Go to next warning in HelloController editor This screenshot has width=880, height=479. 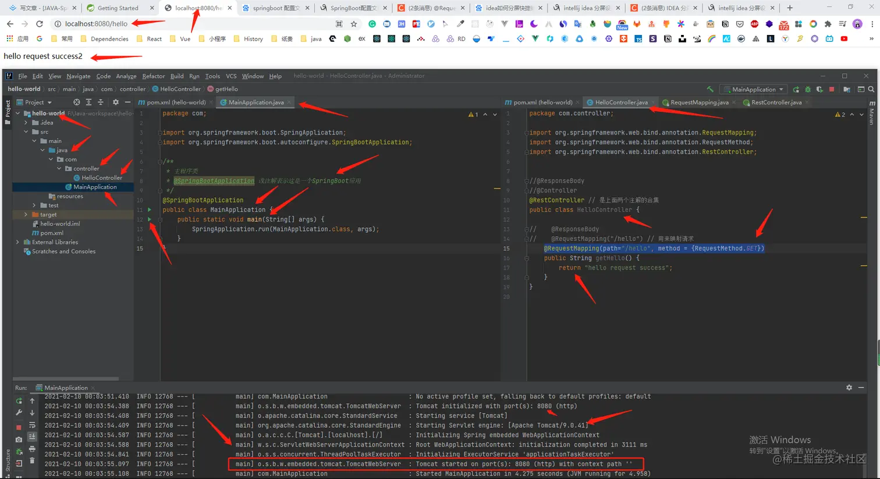(861, 115)
